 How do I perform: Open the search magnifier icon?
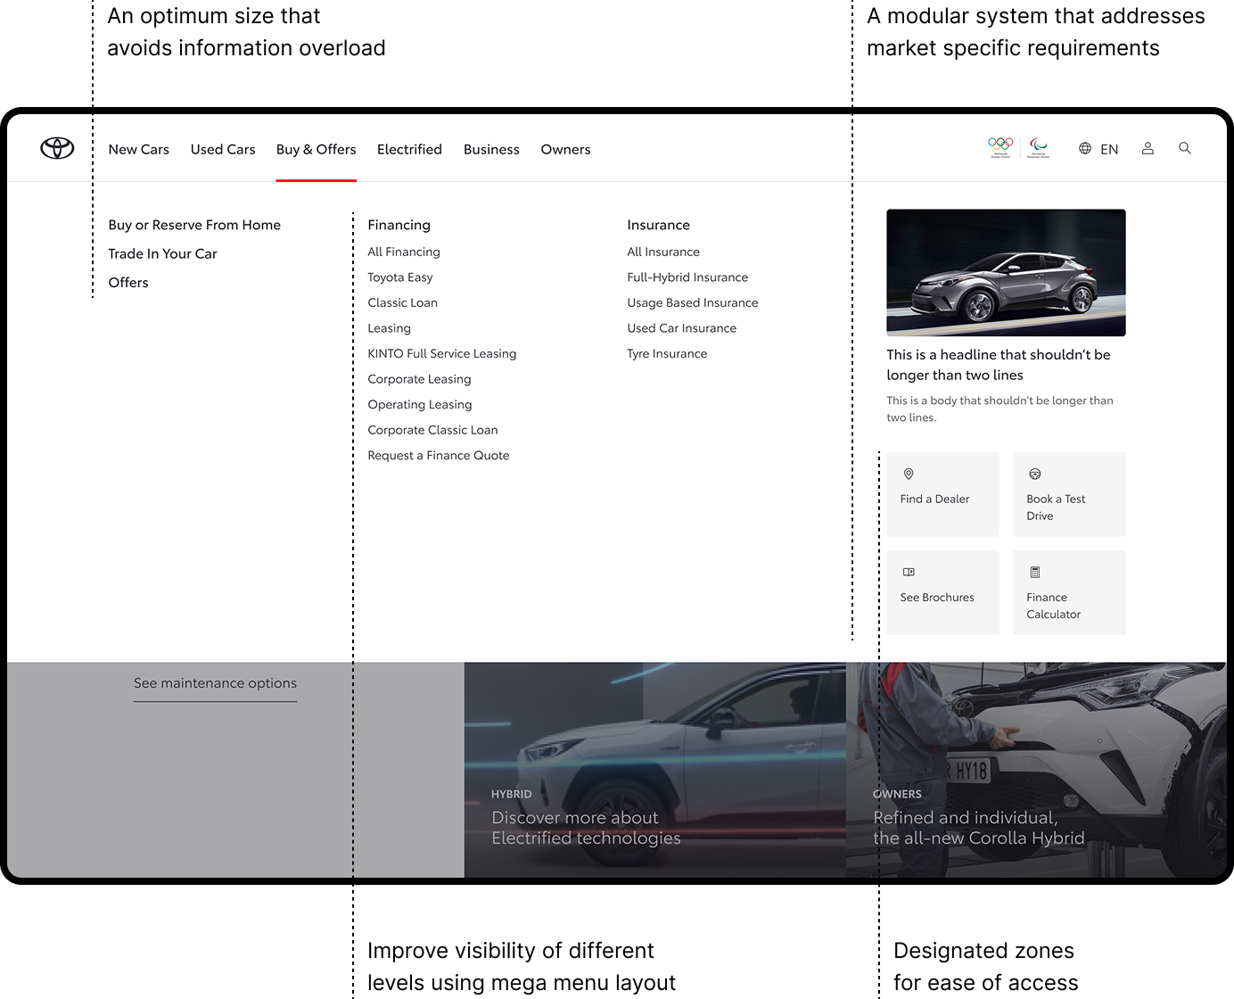click(x=1184, y=148)
